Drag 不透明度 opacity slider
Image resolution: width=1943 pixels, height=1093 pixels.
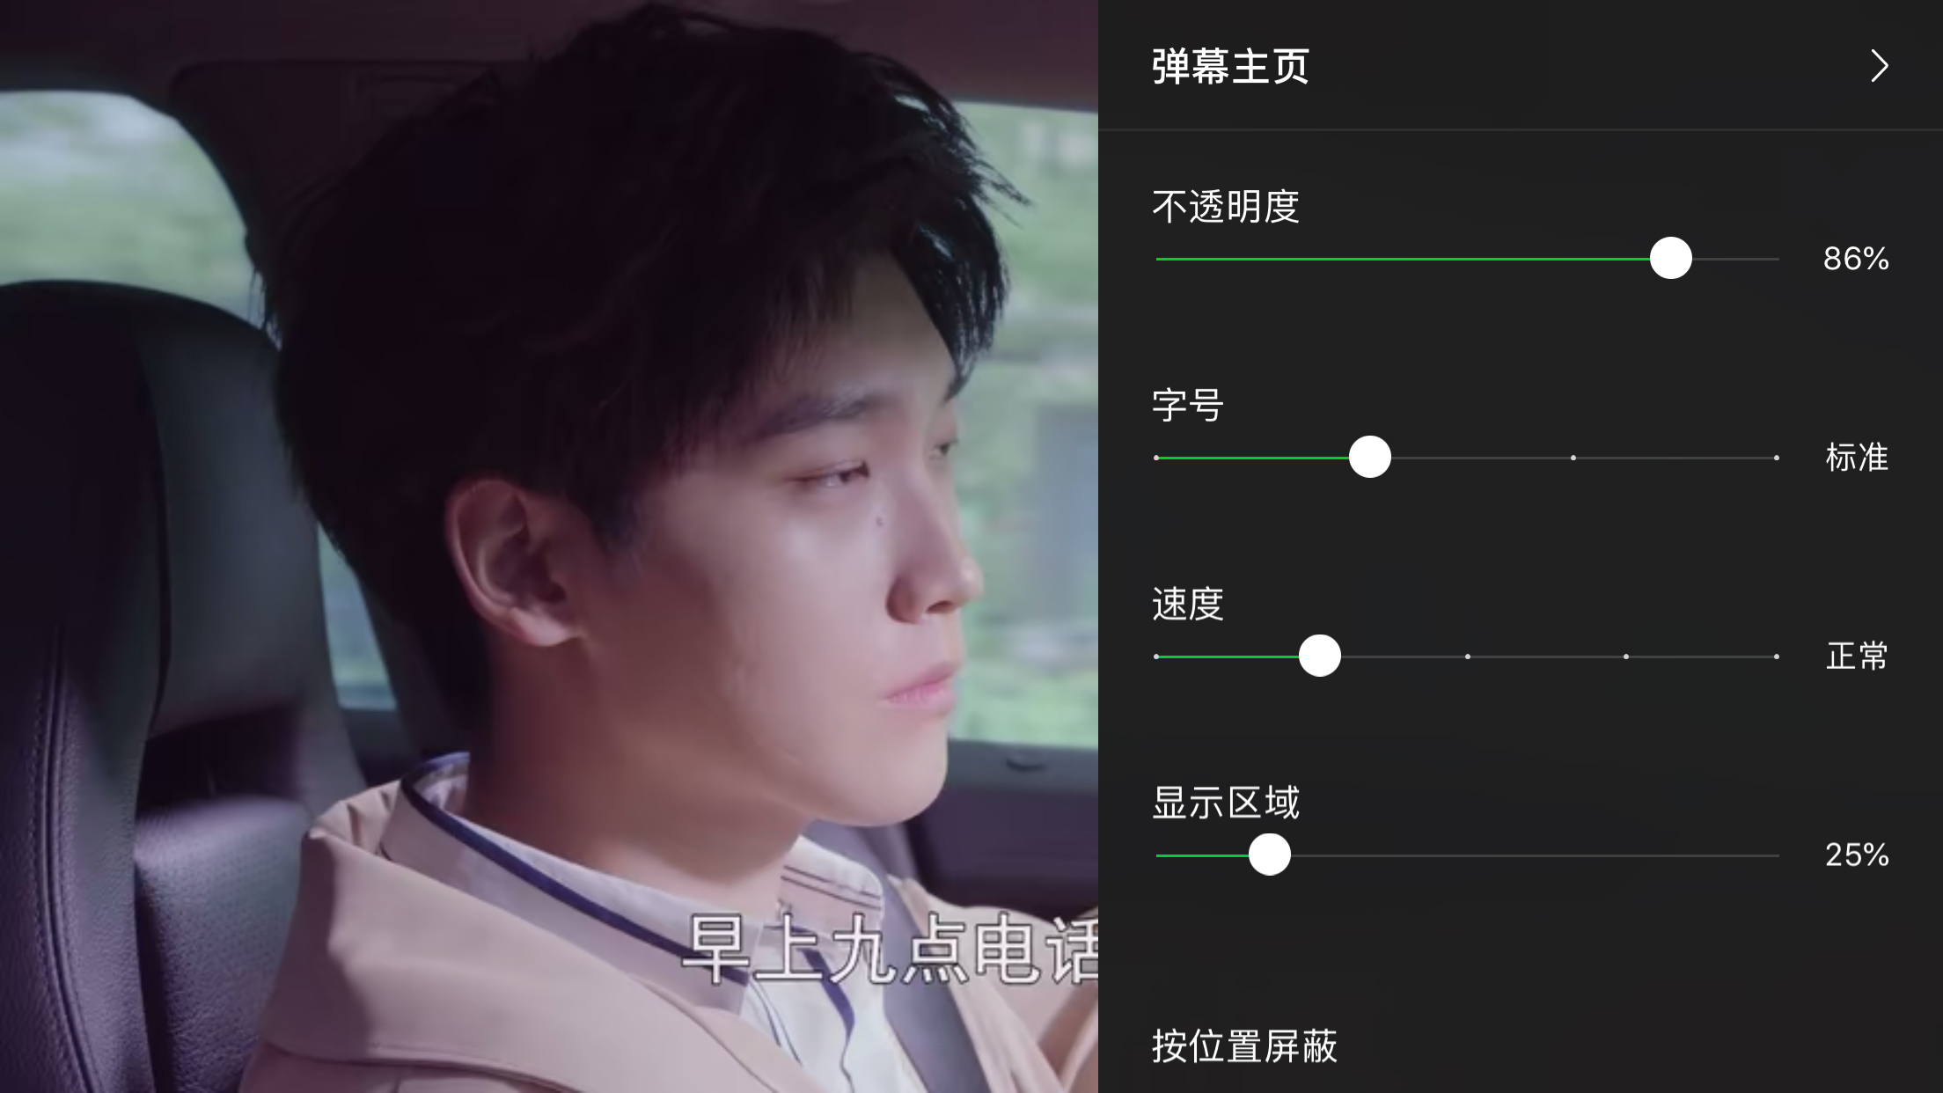click(1669, 258)
